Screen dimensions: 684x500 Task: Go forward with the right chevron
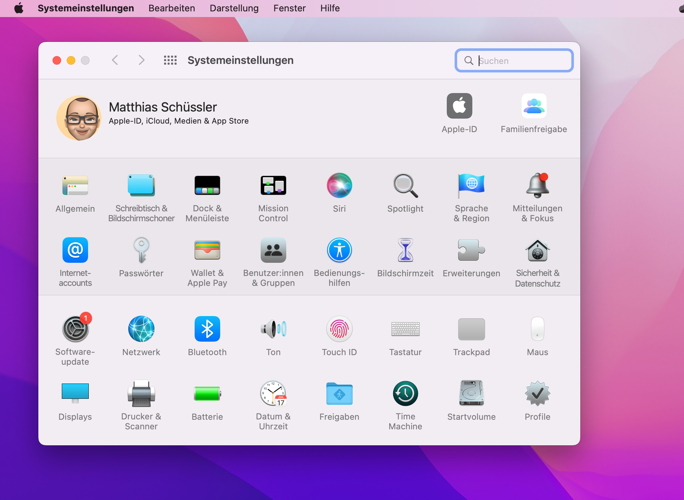tap(141, 60)
